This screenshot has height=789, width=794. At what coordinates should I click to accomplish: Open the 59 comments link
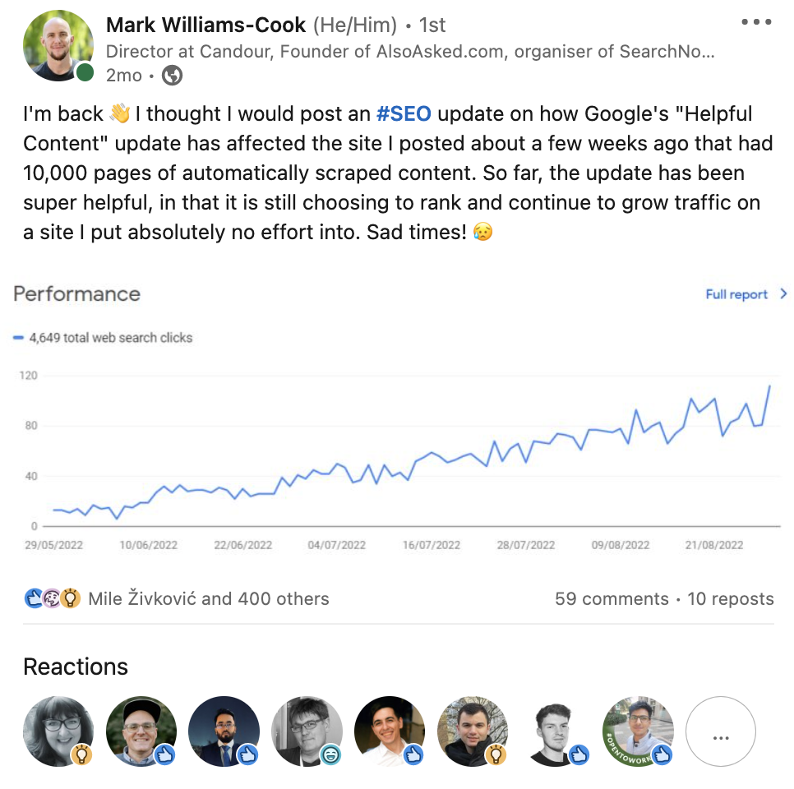(612, 598)
